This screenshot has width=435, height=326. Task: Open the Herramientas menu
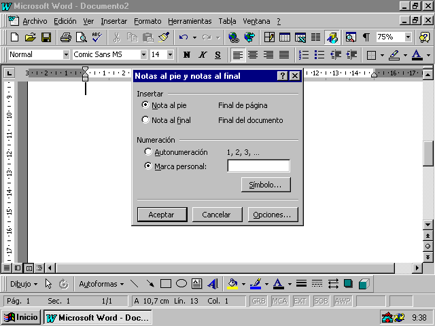click(x=190, y=21)
